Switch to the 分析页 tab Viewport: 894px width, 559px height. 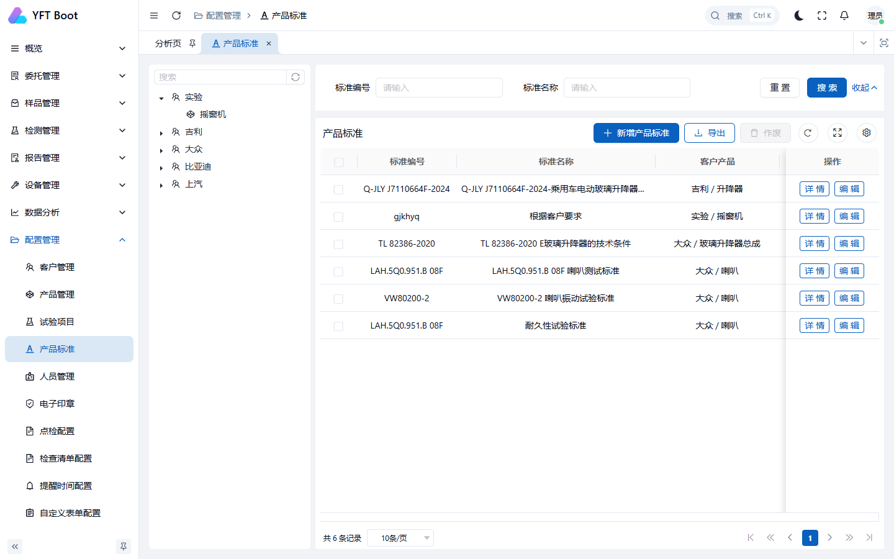168,43
